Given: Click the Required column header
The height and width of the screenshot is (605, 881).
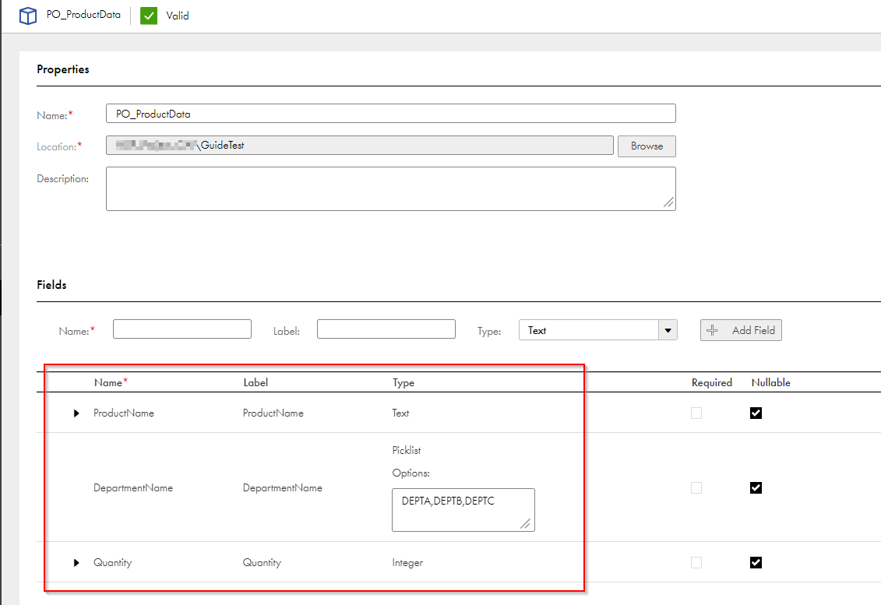Looking at the screenshot, I should tap(711, 382).
